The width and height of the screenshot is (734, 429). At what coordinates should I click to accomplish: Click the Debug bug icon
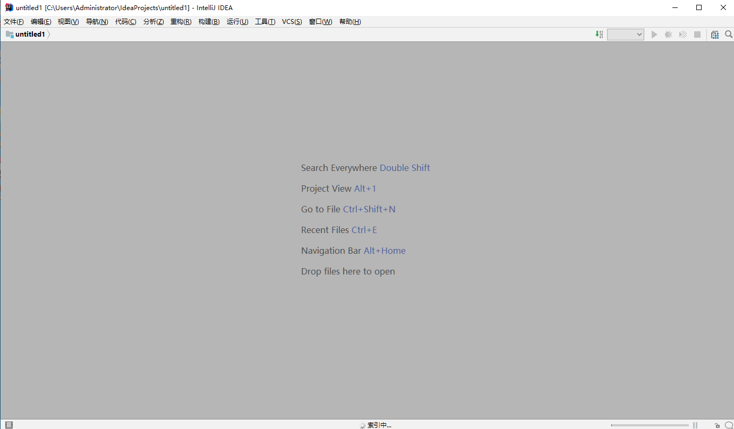(x=668, y=35)
